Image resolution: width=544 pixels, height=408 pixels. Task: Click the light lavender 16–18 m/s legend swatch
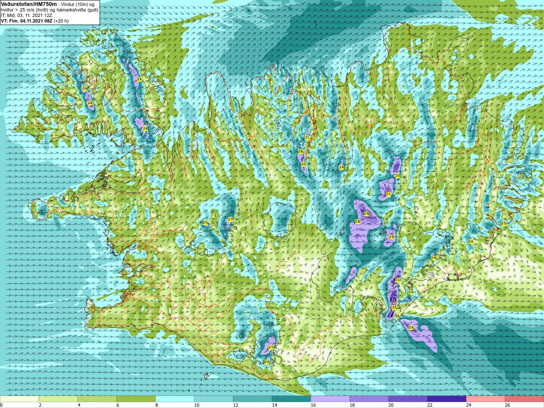330,399
